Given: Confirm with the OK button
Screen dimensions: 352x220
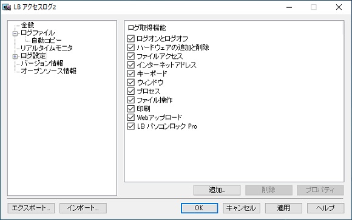Looking at the screenshot, I should 199,208.
